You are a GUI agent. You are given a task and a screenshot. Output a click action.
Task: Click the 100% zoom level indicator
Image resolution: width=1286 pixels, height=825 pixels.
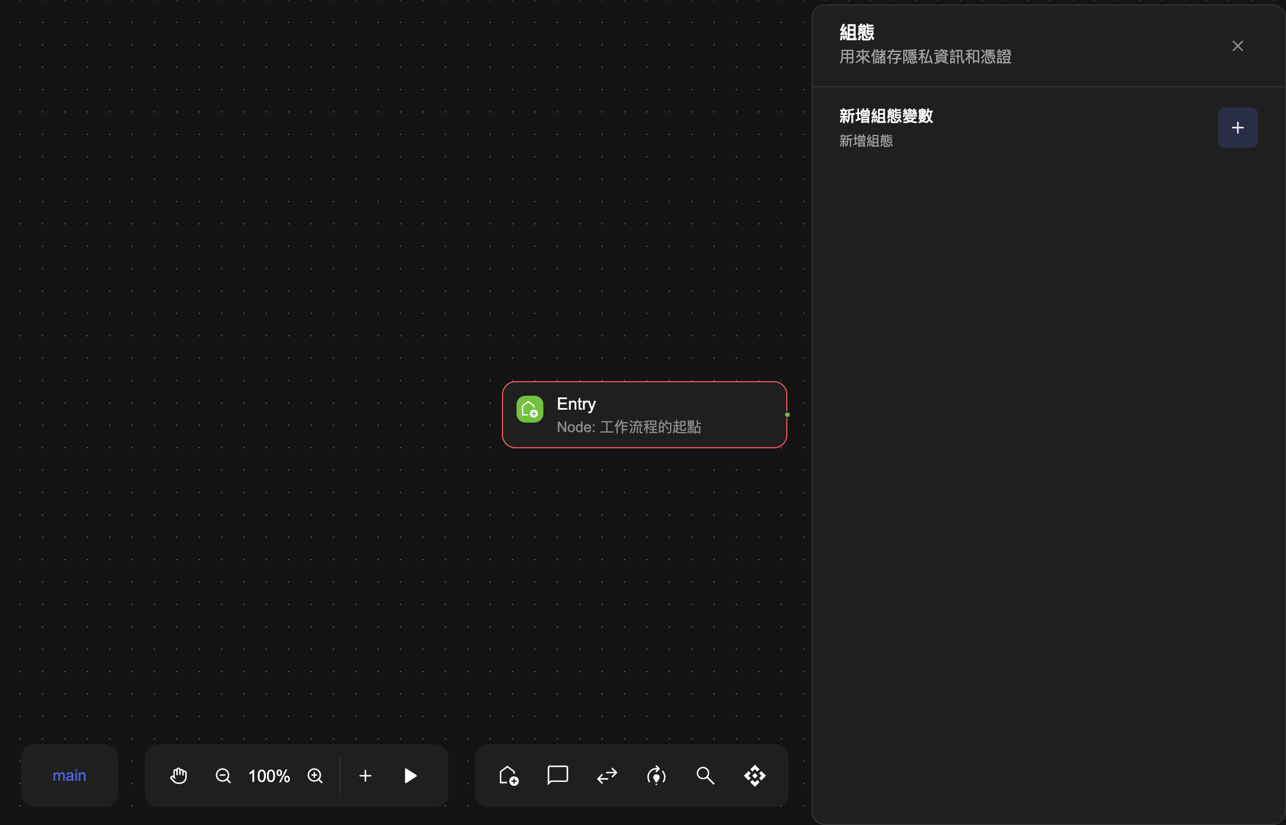click(x=269, y=776)
